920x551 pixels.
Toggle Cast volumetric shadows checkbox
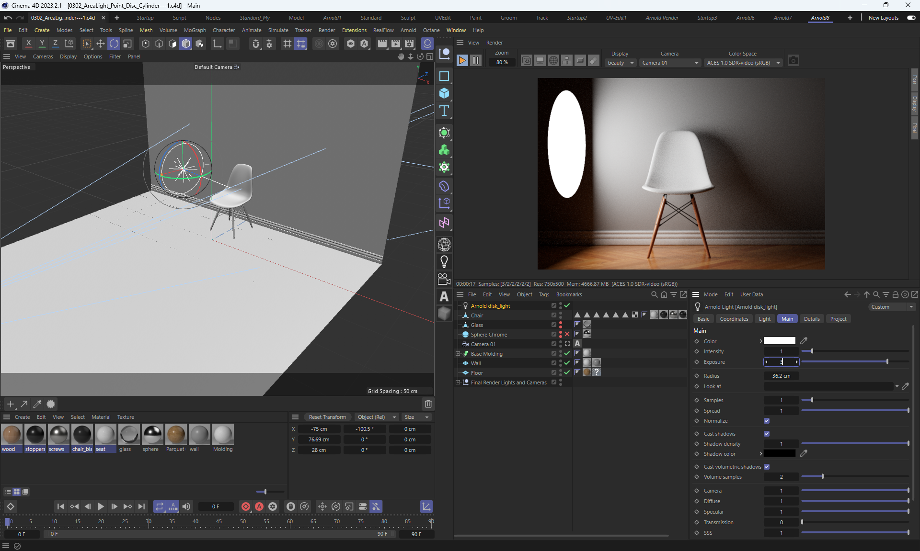coord(767,467)
